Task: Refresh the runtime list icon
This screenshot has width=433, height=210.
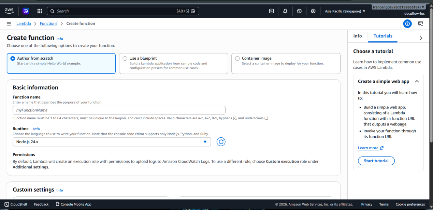Action: (221, 142)
